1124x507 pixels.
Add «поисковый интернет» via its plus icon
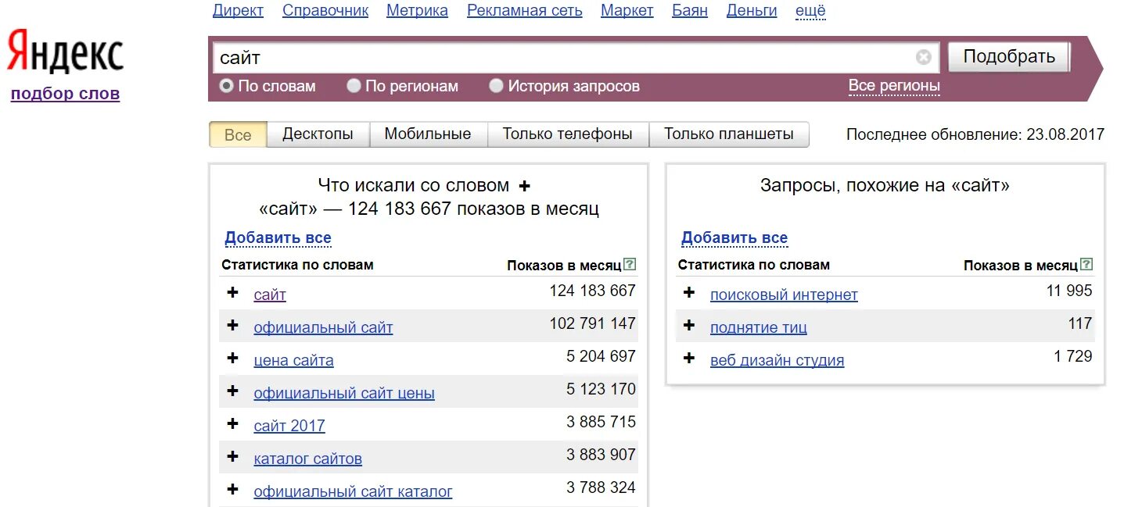pos(688,293)
